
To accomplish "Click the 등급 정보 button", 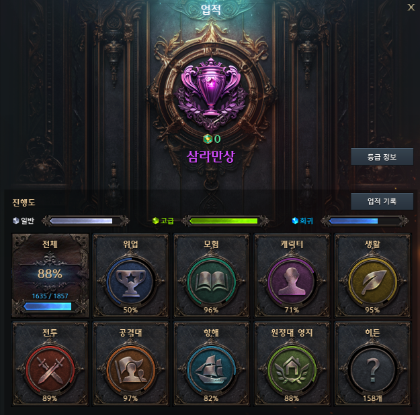I will 382,157.
